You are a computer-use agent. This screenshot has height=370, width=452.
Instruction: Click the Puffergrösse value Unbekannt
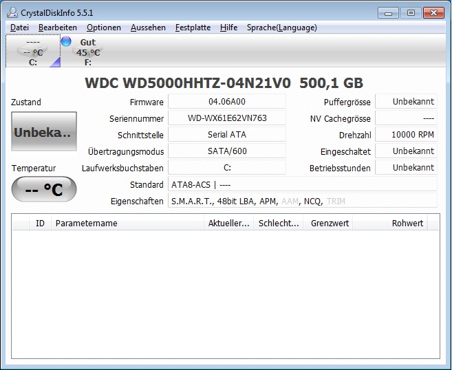[406, 101]
